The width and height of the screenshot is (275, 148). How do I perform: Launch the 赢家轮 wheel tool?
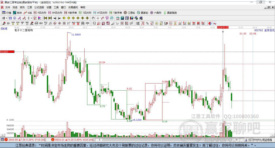(142, 13)
